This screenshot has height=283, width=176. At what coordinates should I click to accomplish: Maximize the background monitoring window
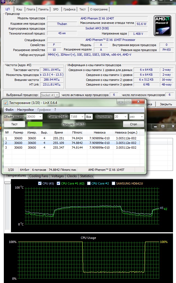coord(163,126)
